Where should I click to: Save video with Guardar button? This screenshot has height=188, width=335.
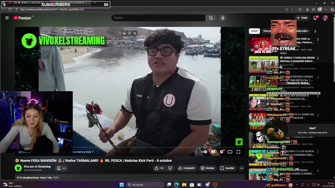[227, 168]
